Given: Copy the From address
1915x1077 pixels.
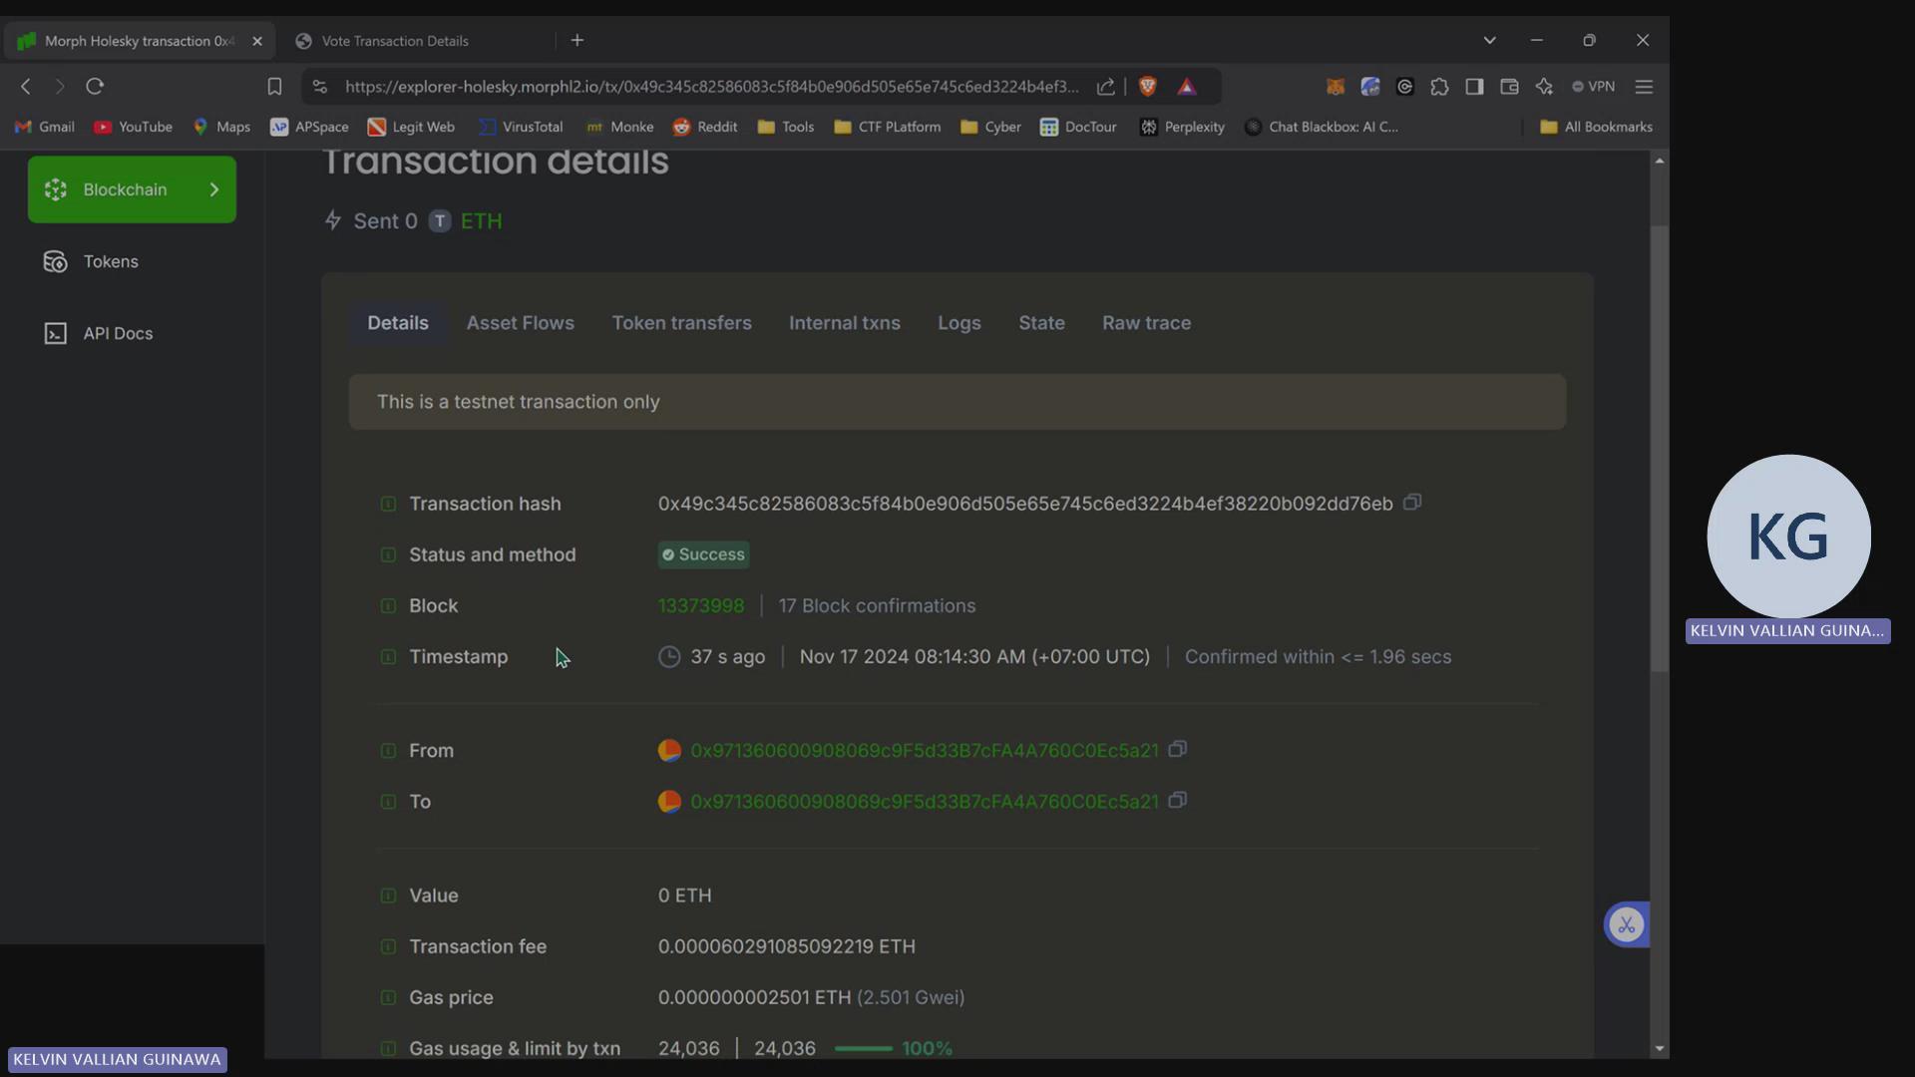Looking at the screenshot, I should [1177, 749].
